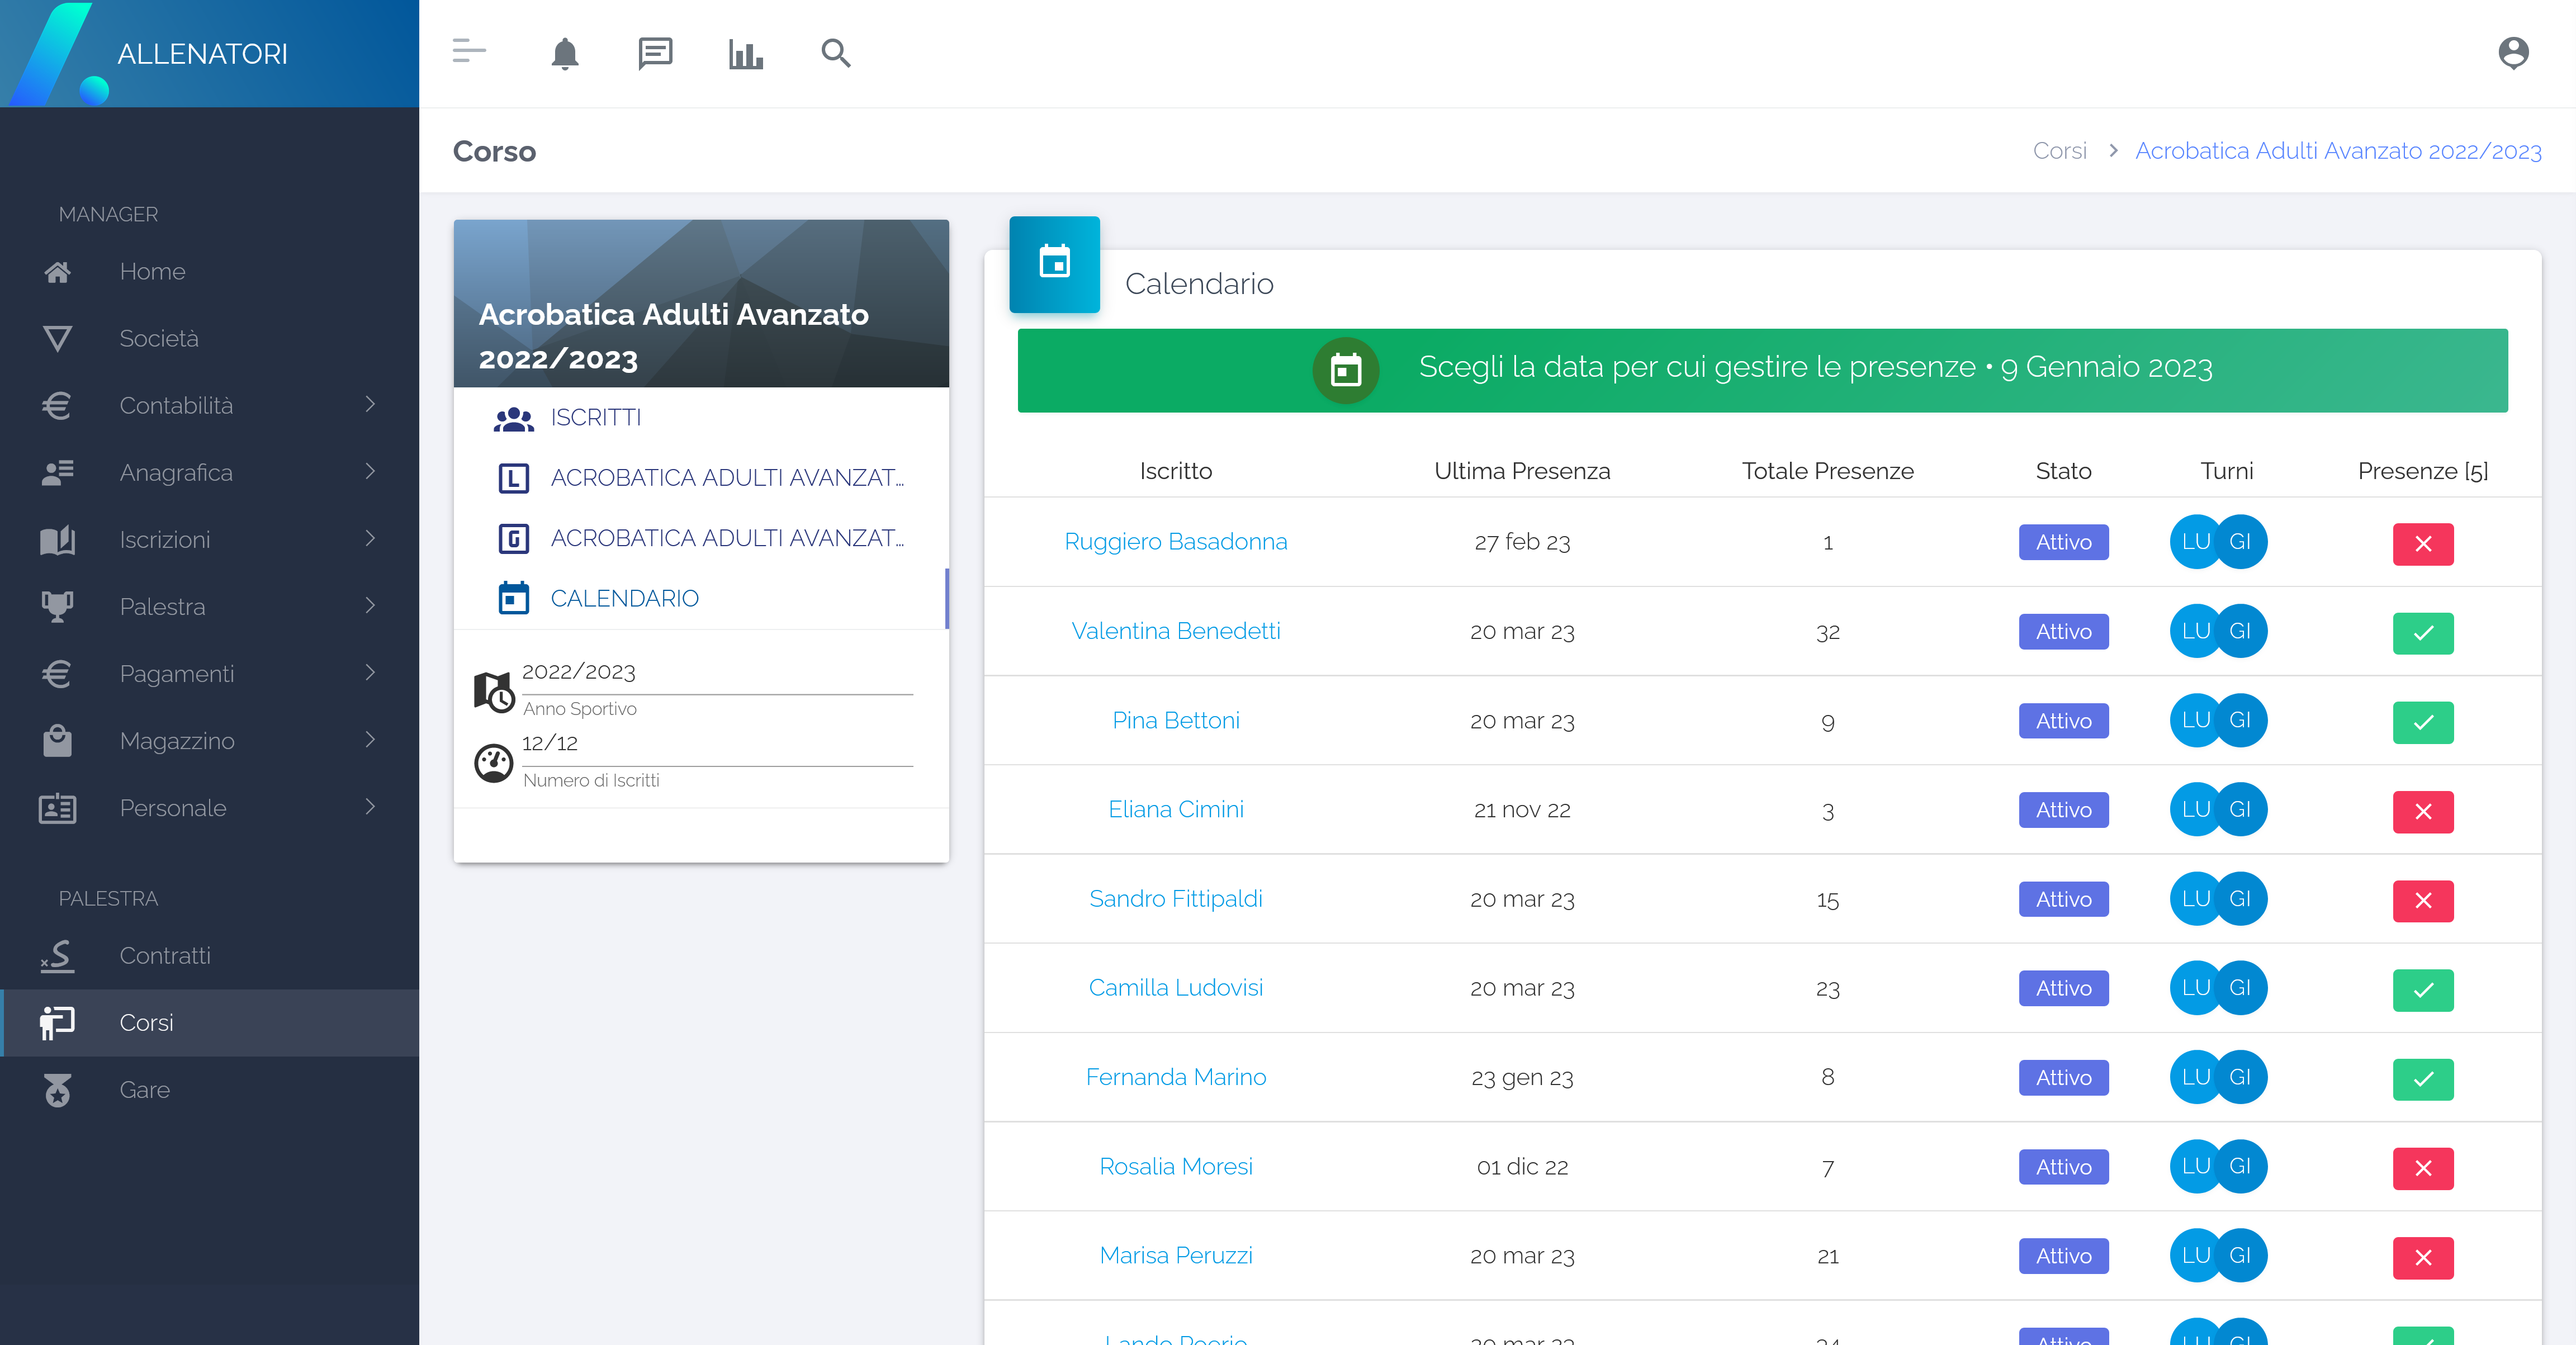Screen dimensions: 2576x1345
Task: Click the blue Calendario card icon
Action: pyautogui.click(x=1054, y=264)
